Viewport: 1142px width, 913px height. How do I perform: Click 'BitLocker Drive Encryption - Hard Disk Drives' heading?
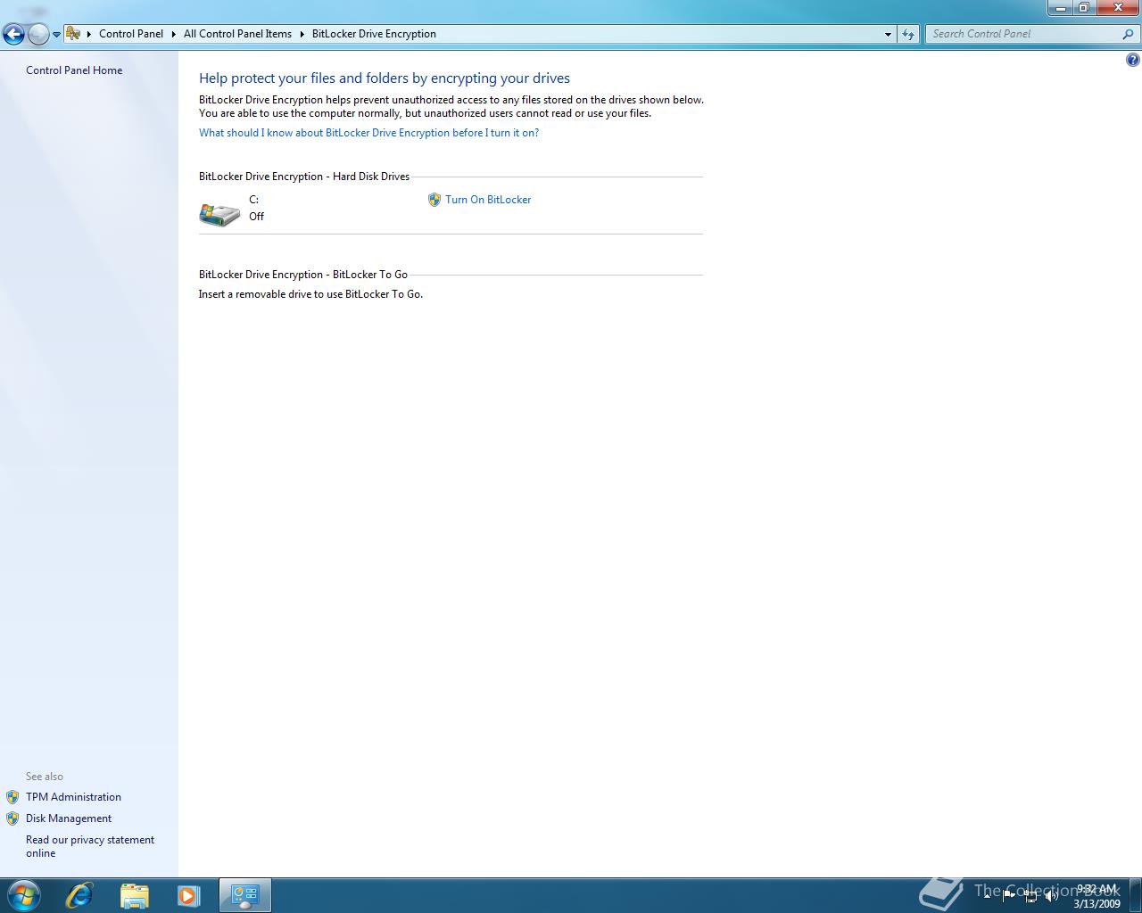pyautogui.click(x=304, y=177)
